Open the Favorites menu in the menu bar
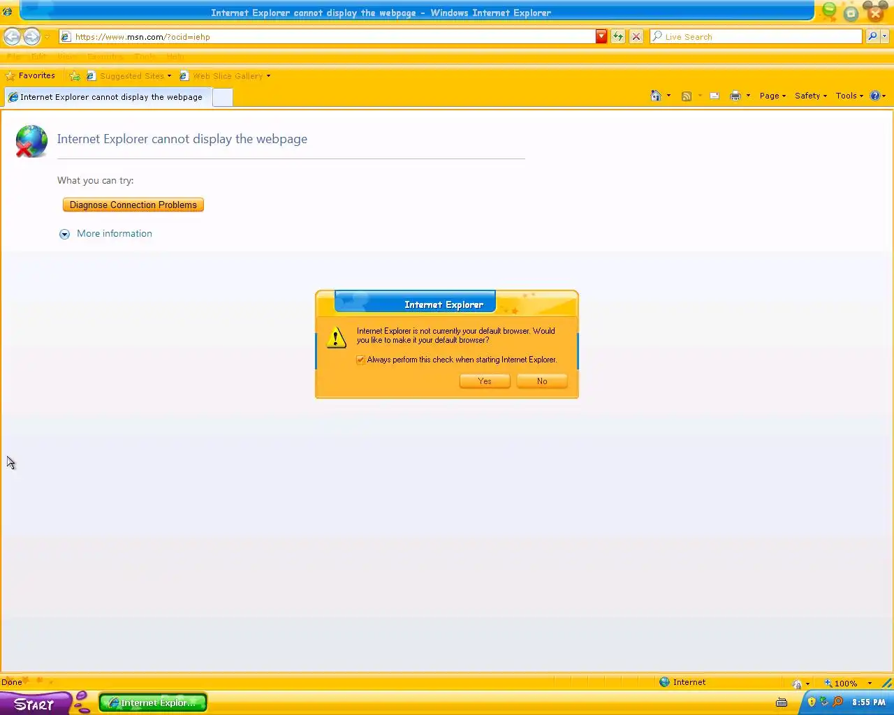The image size is (894, 715). (105, 57)
